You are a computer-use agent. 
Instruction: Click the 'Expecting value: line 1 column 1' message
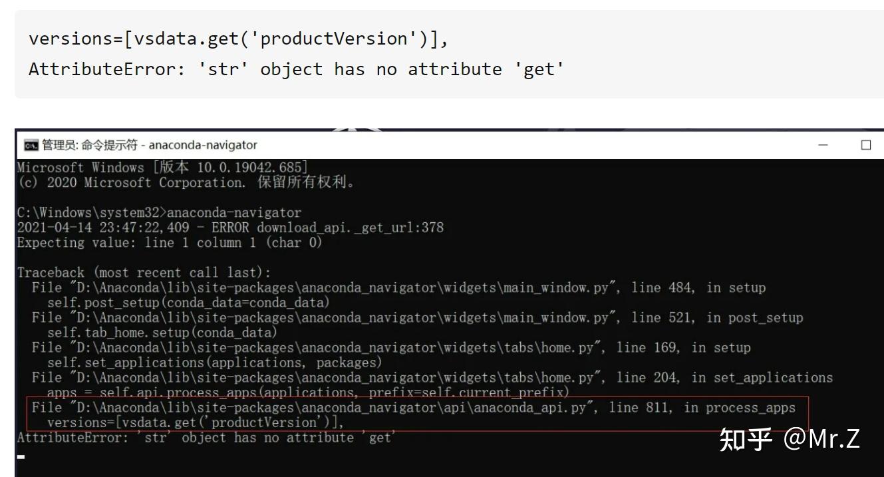pyautogui.click(x=170, y=242)
